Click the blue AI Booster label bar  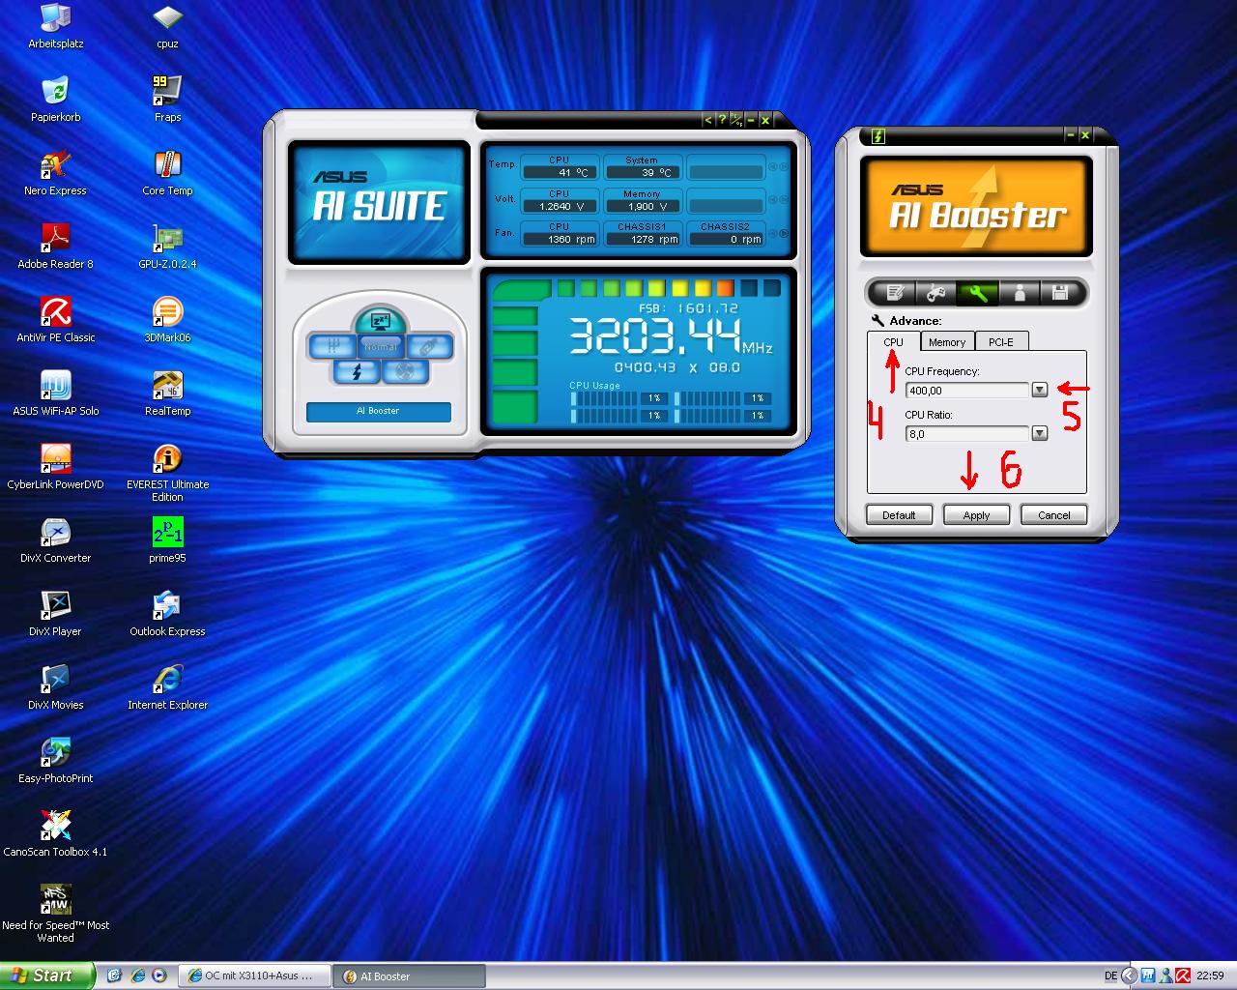click(x=379, y=412)
